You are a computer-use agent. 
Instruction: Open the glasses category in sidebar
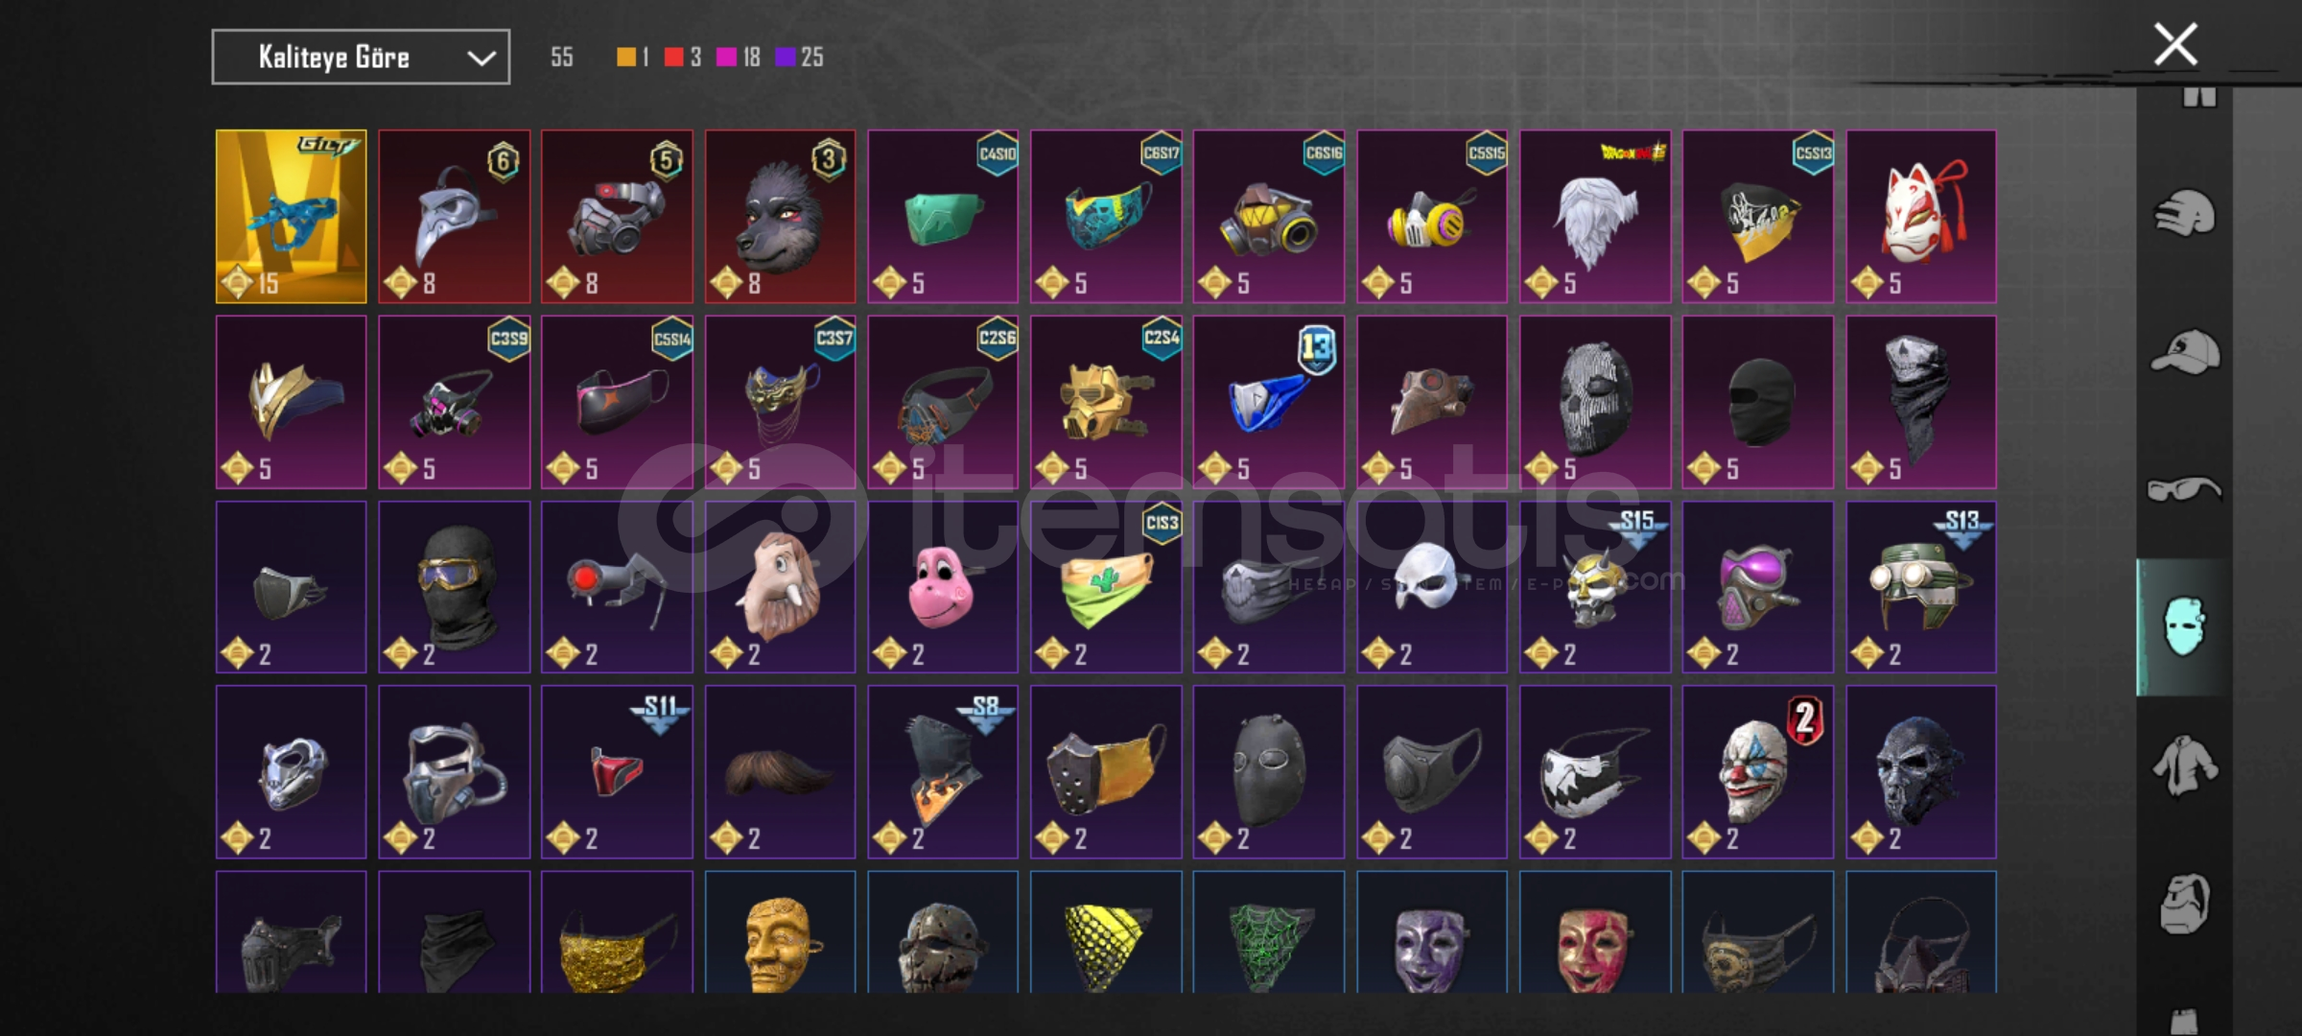[2184, 489]
